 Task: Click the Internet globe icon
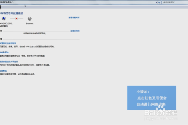point(30,19)
